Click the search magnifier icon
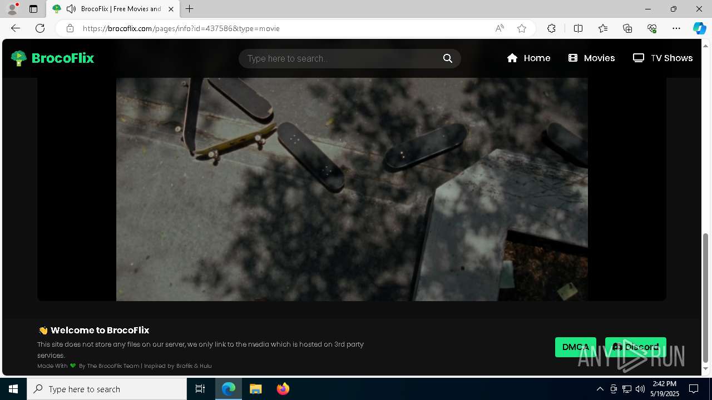This screenshot has height=400, width=712. [448, 58]
